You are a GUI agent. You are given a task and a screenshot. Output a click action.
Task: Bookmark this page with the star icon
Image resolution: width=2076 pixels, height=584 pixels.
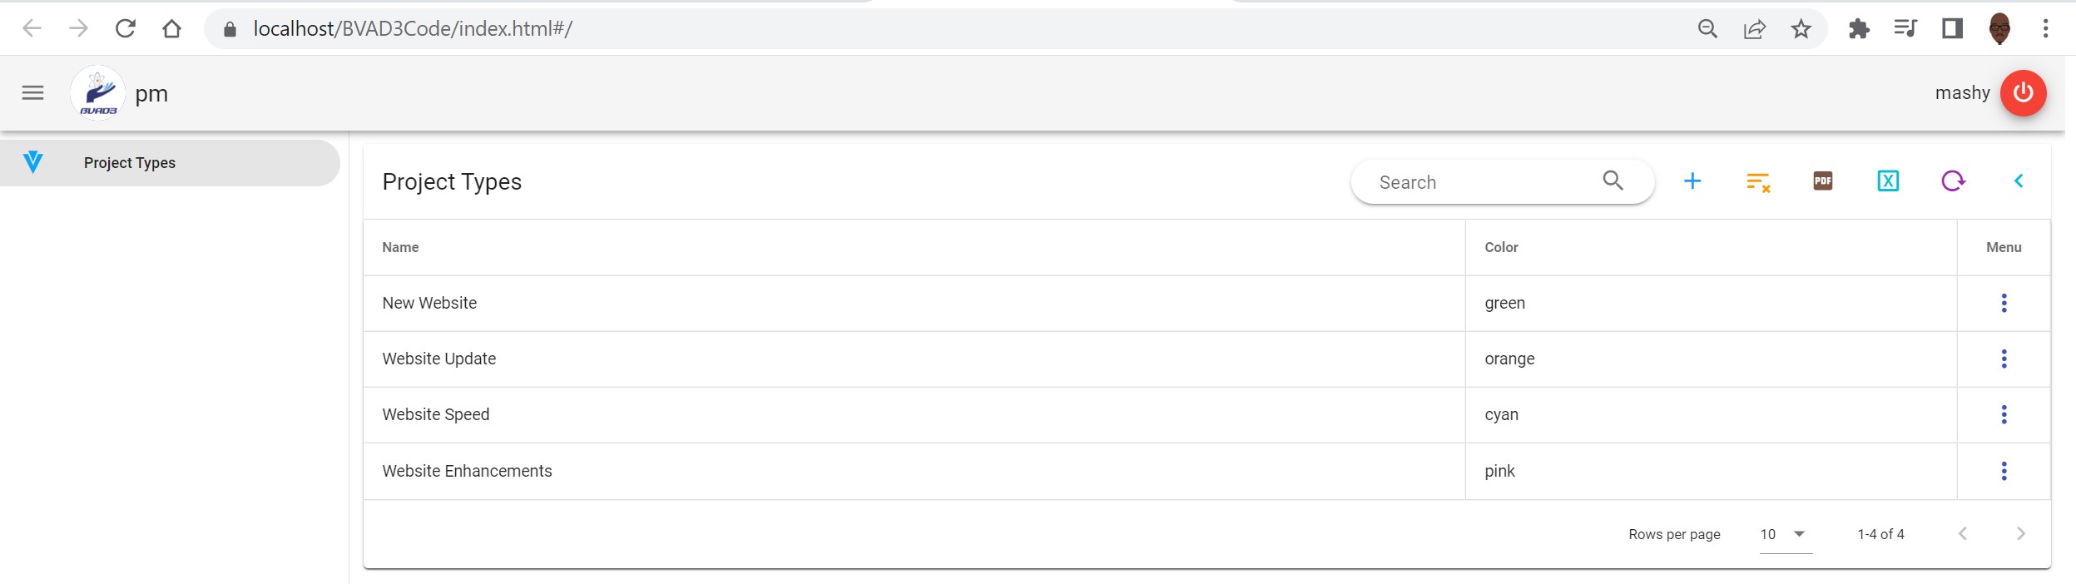pyautogui.click(x=1801, y=29)
